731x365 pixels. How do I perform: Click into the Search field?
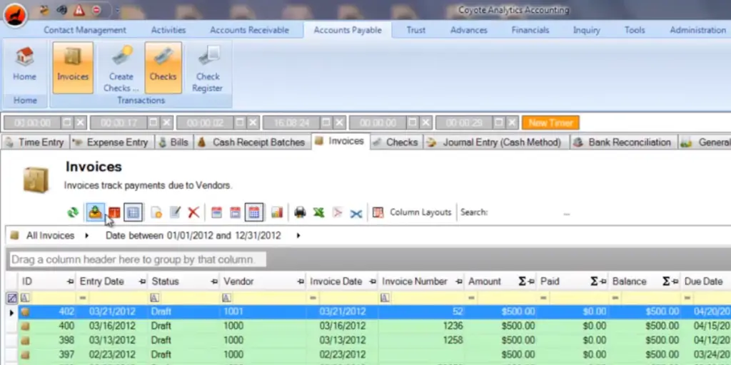point(527,212)
